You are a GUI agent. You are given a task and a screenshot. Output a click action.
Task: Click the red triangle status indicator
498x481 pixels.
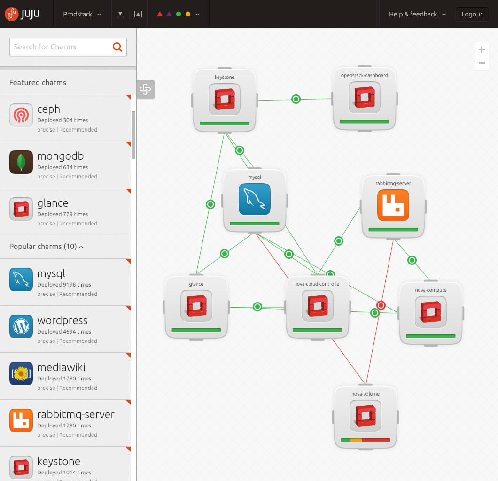(x=160, y=14)
